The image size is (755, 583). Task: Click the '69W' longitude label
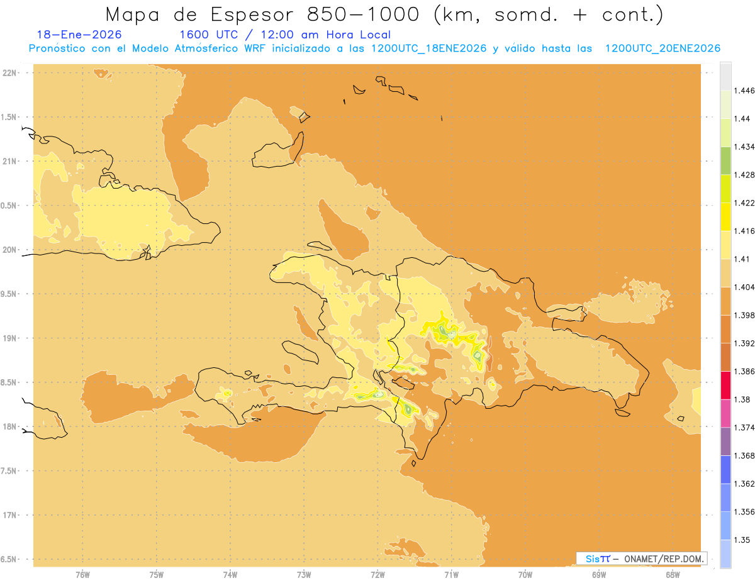tap(599, 574)
